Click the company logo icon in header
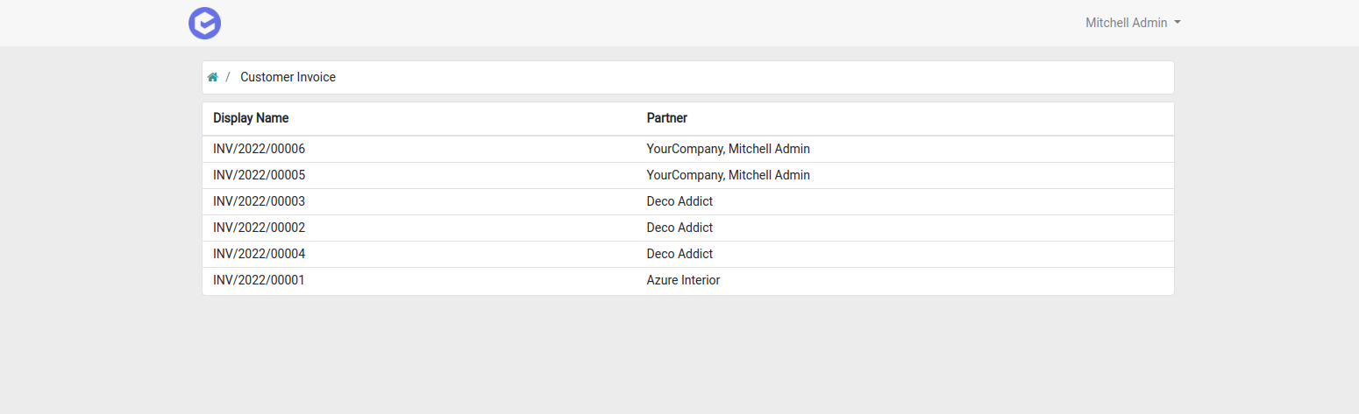 click(x=204, y=23)
